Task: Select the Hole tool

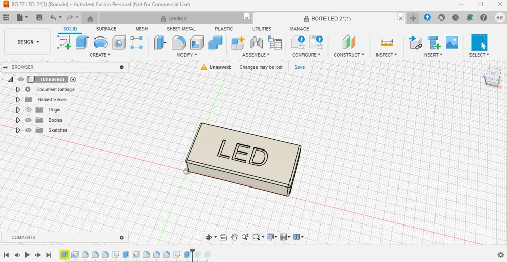Action: pyautogui.click(x=119, y=43)
